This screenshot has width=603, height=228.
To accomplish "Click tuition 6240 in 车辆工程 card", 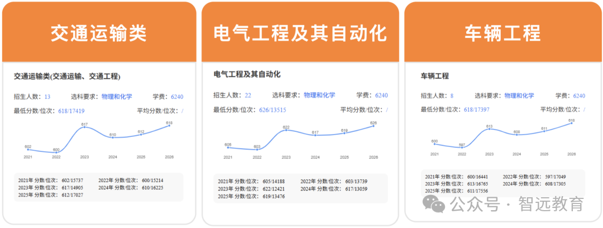I will click(x=579, y=96).
